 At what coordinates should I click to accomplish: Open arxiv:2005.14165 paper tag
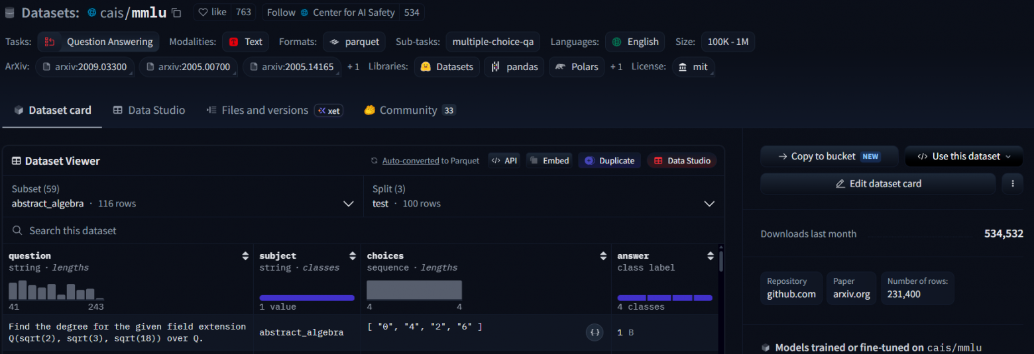pyautogui.click(x=292, y=67)
